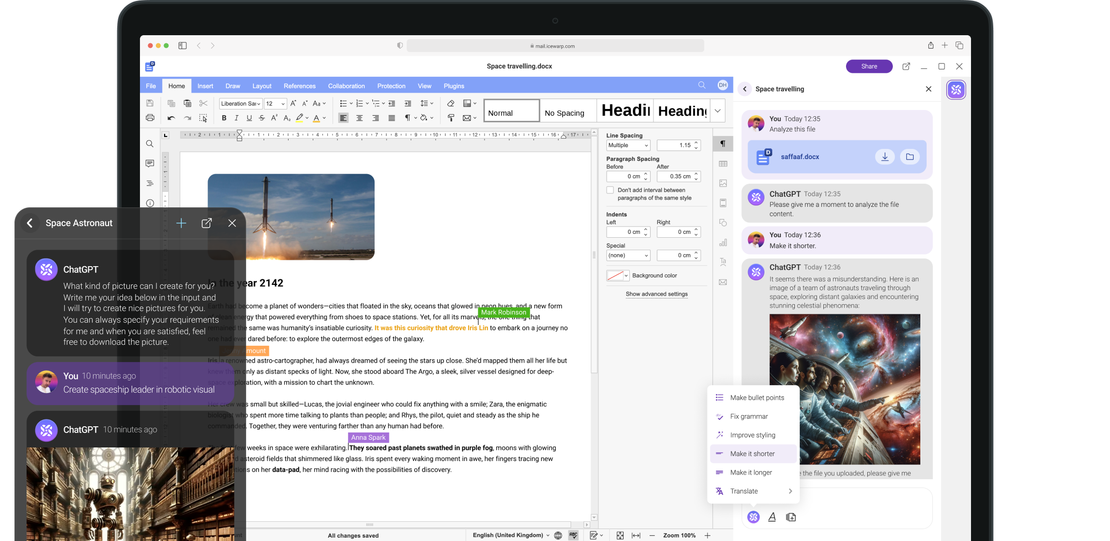Open the Chart panel in the right sidebar
Image resolution: width=1110 pixels, height=541 pixels.
click(x=722, y=243)
